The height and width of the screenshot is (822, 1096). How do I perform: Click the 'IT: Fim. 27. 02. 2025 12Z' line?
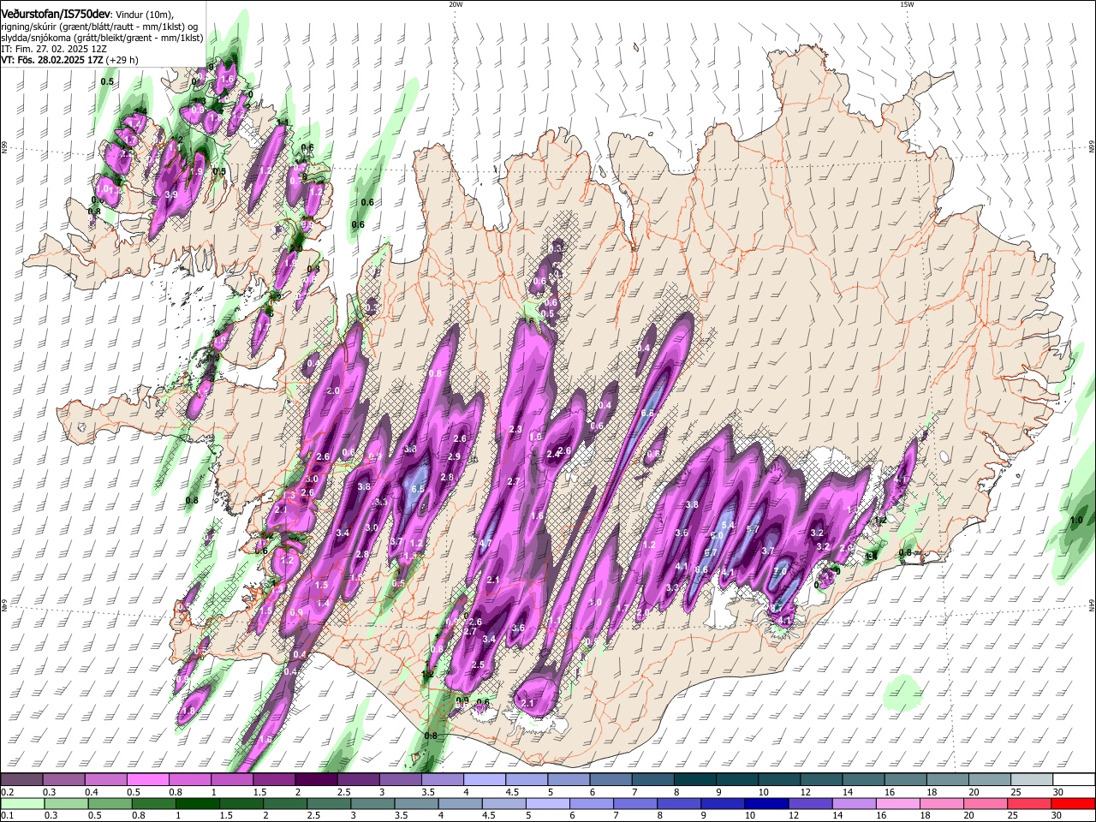point(54,49)
